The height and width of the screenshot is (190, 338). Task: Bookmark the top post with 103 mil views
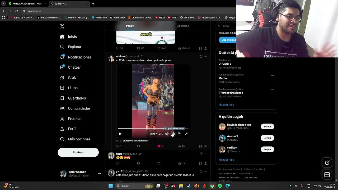click(x=200, y=48)
